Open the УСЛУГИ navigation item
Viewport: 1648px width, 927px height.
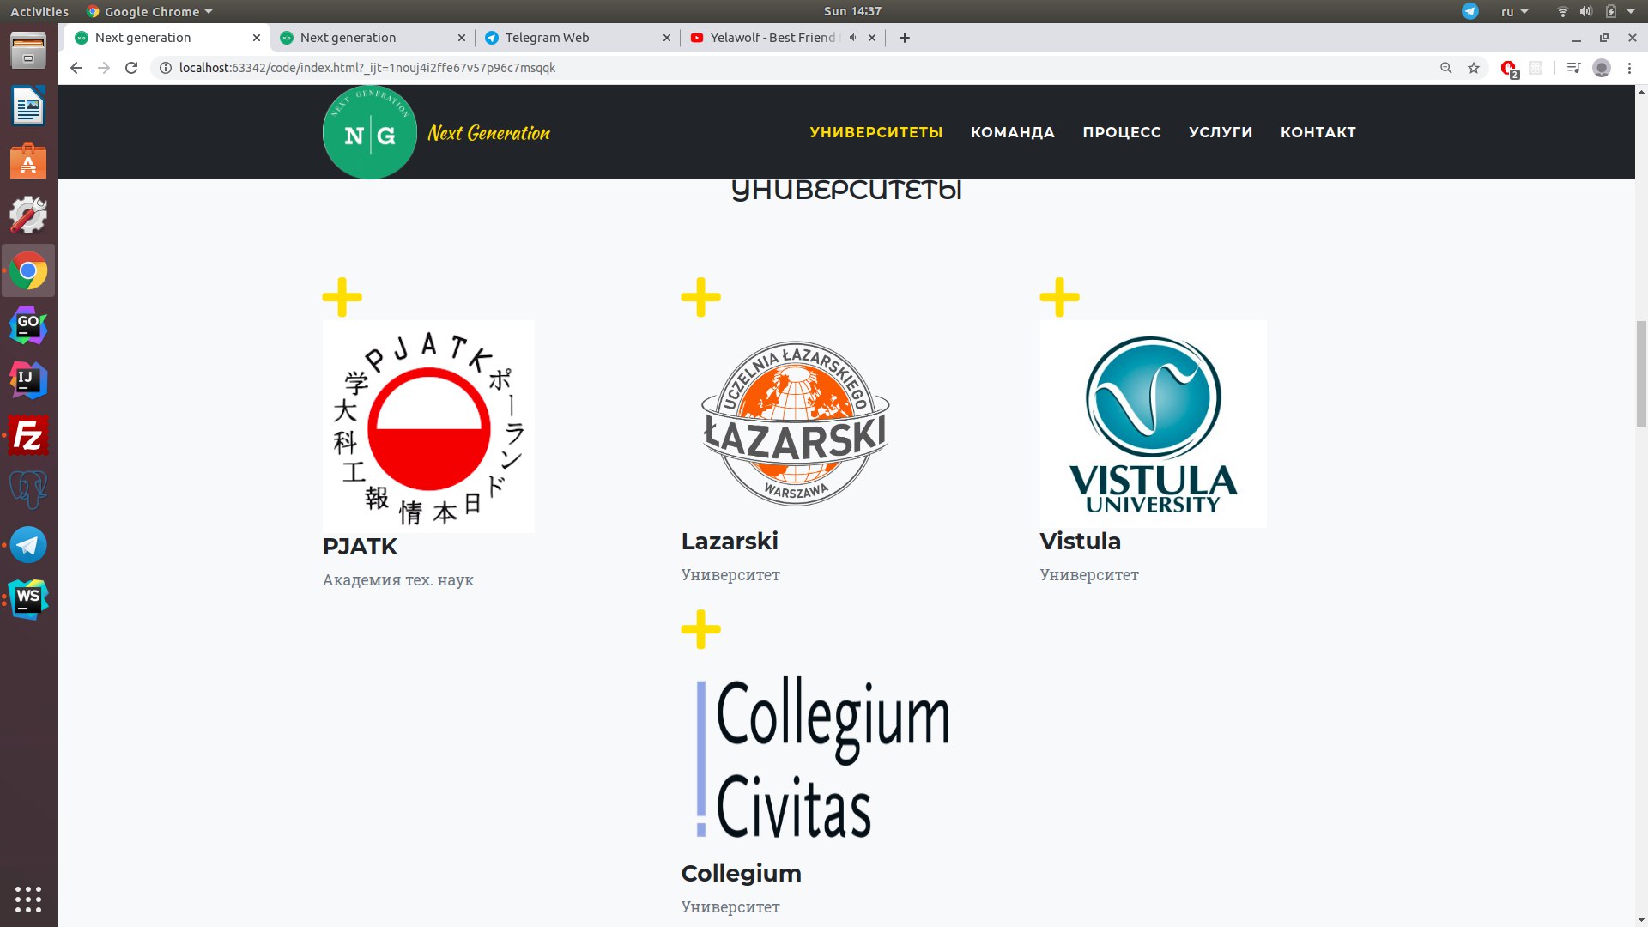[1221, 132]
